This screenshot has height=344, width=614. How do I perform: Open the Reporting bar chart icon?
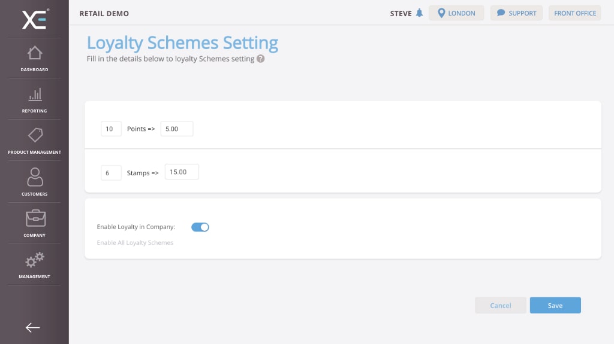[34, 94]
